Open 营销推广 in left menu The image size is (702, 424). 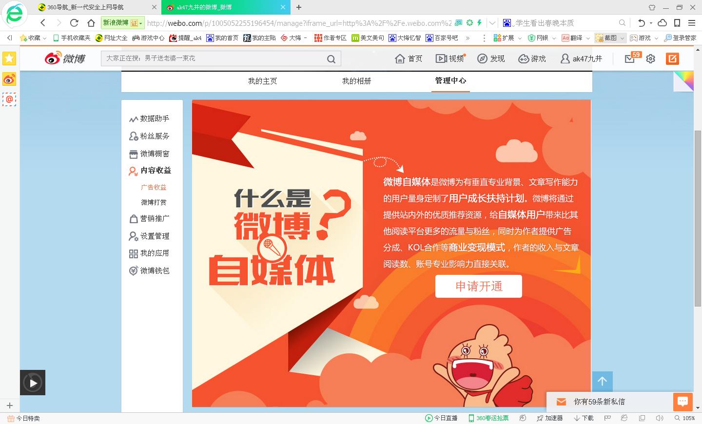tap(149, 218)
